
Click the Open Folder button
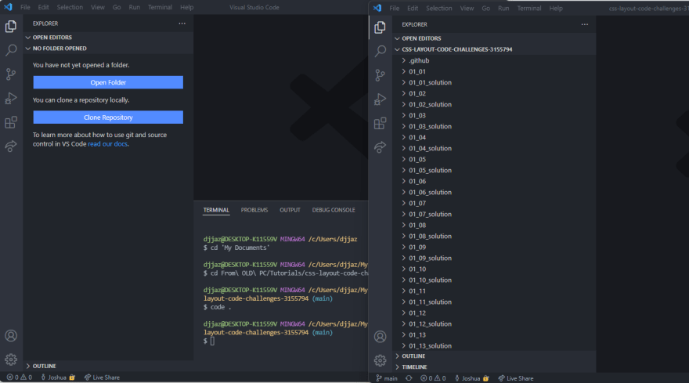tap(108, 82)
